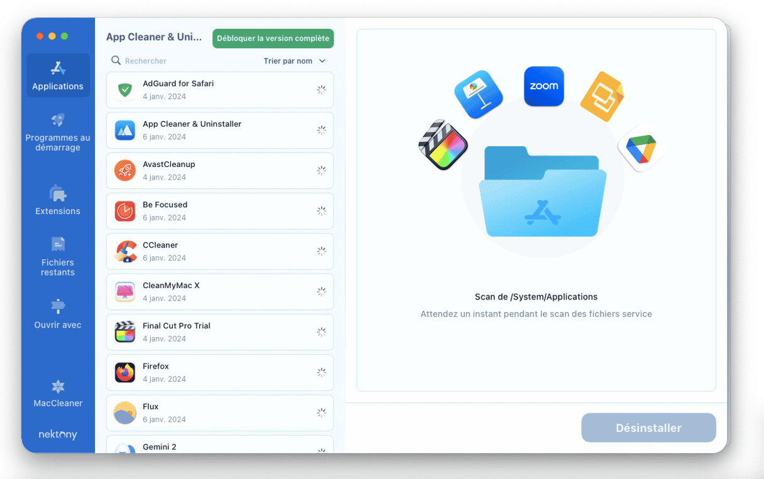Click loading spinner on Be Focused row
Image resolution: width=764 pixels, height=479 pixels.
coord(321,211)
